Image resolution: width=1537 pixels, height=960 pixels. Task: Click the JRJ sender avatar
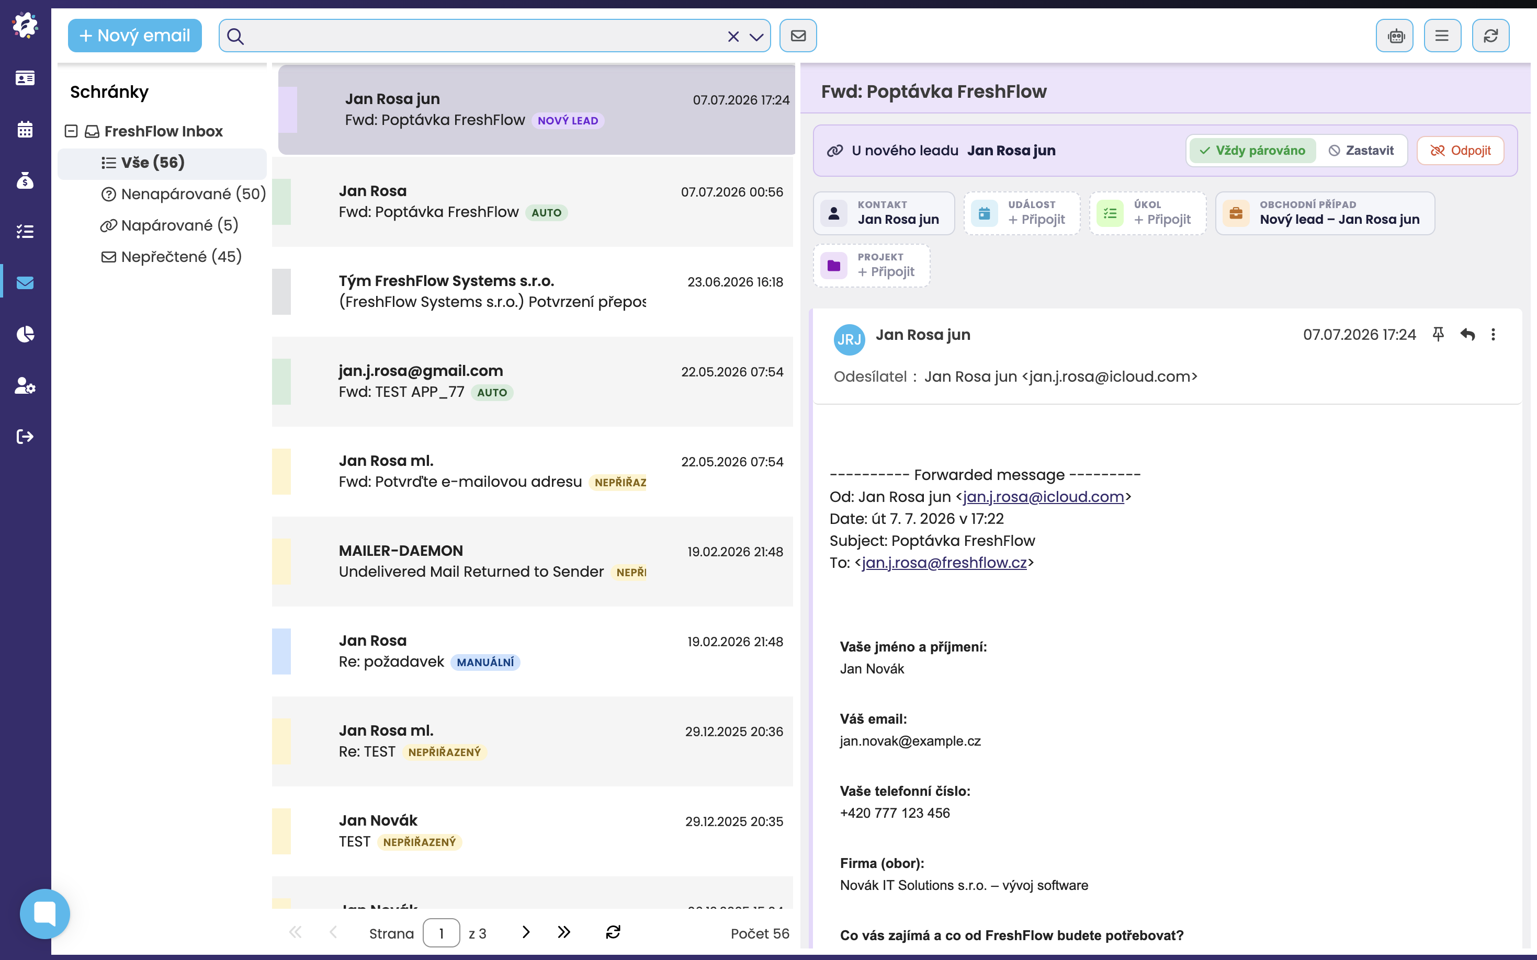click(849, 339)
